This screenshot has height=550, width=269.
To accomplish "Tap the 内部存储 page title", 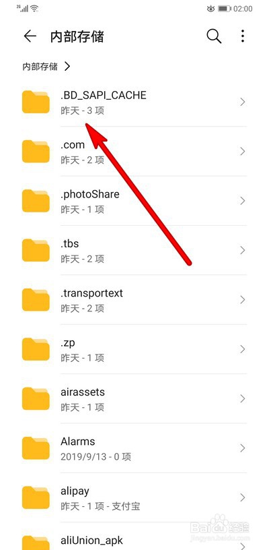I will pos(77,36).
